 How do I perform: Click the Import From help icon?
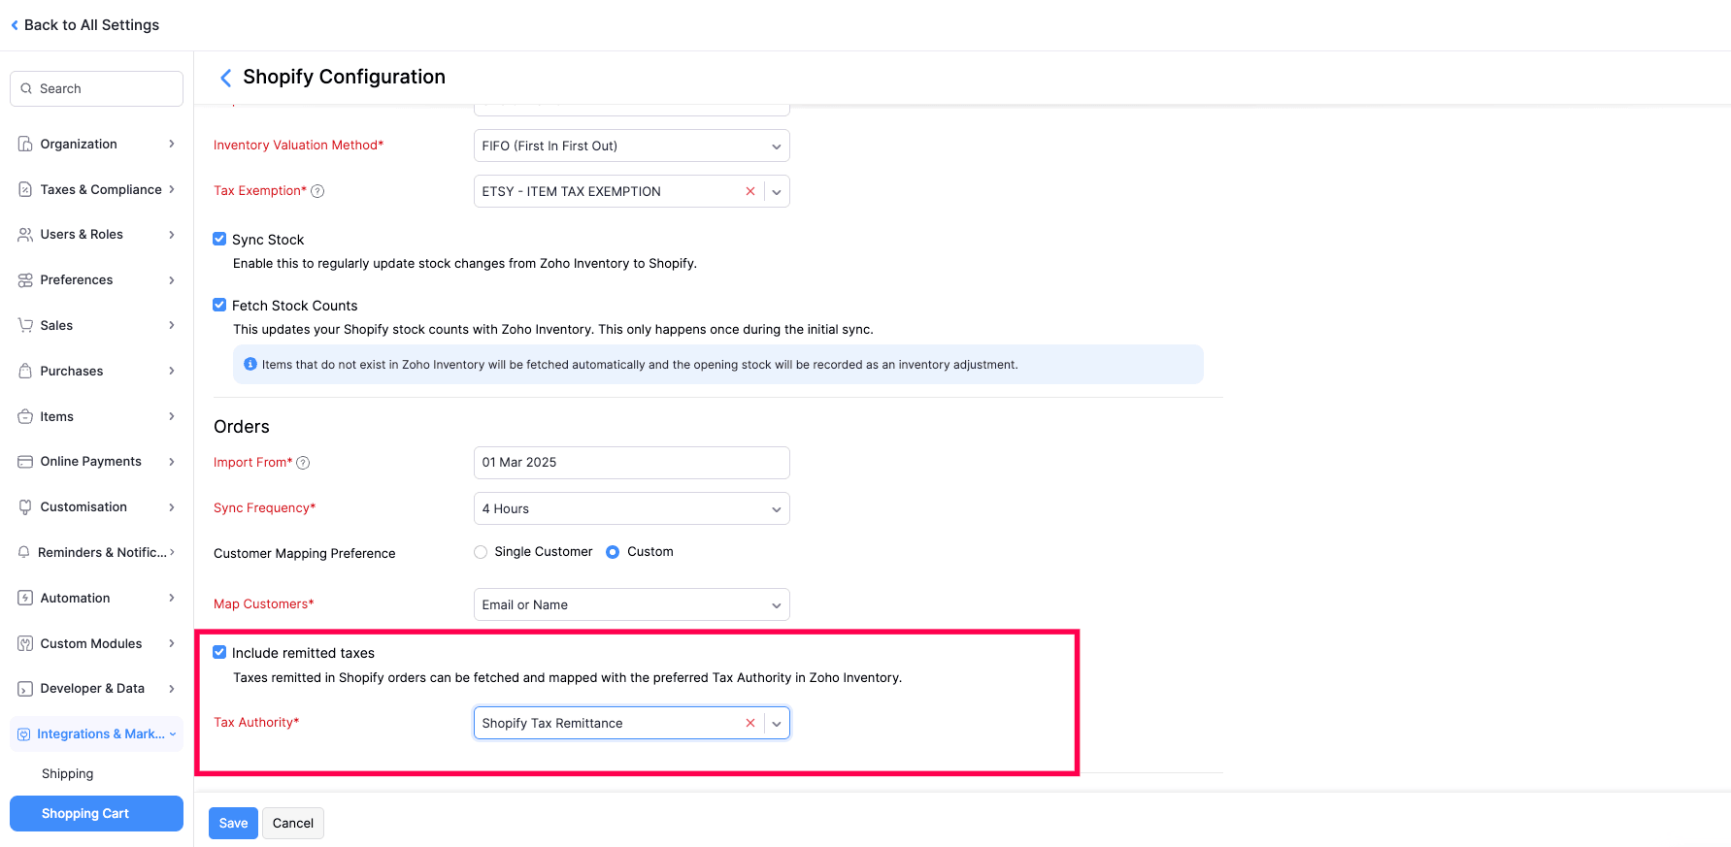pos(303,463)
